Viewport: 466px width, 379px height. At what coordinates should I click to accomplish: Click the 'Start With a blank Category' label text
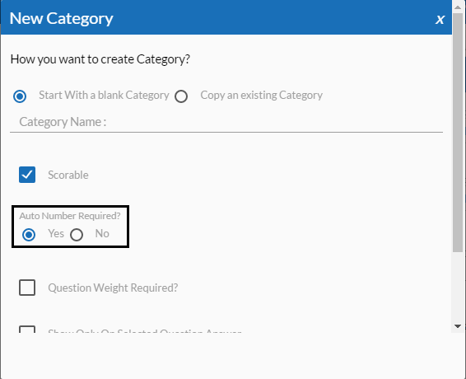pyautogui.click(x=104, y=96)
